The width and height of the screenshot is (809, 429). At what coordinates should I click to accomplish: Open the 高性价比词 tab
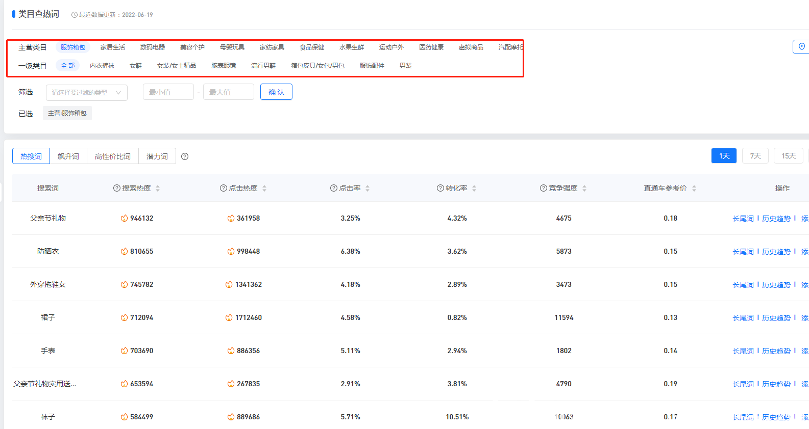click(113, 156)
